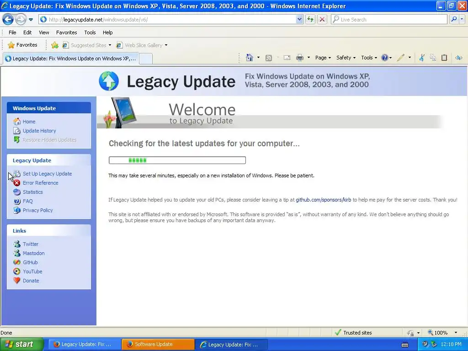The width and height of the screenshot is (468, 351).
Task: Click the Legacy Update globe logo
Action: click(x=109, y=81)
